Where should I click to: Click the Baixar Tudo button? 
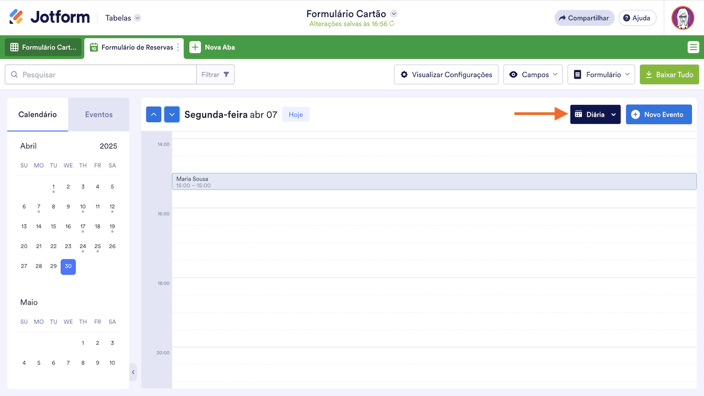[x=669, y=75]
